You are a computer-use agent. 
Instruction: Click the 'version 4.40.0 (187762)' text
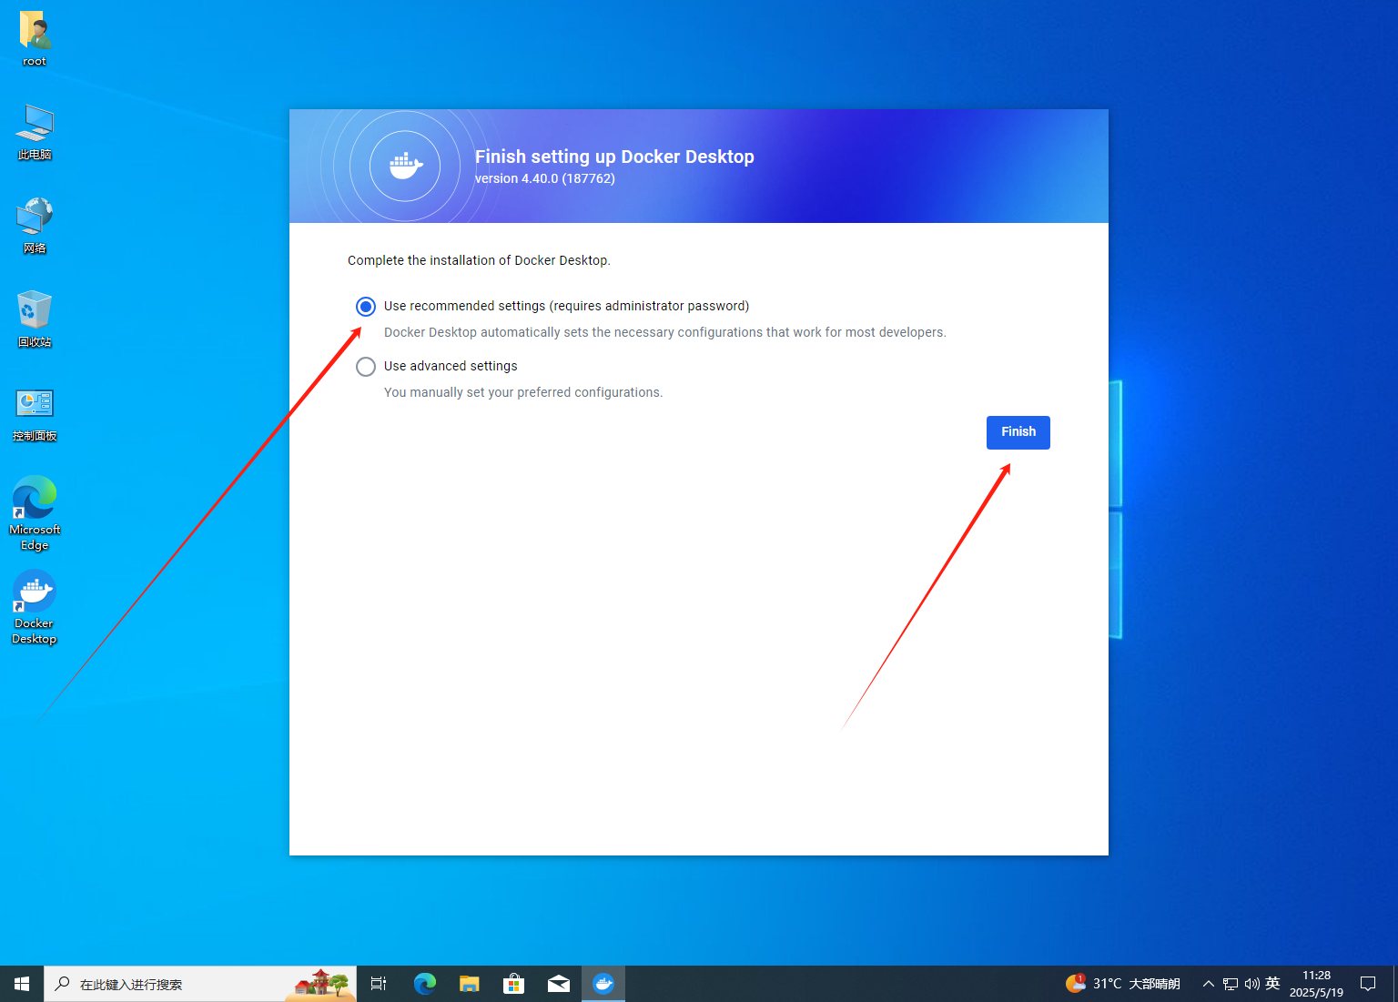(x=545, y=178)
